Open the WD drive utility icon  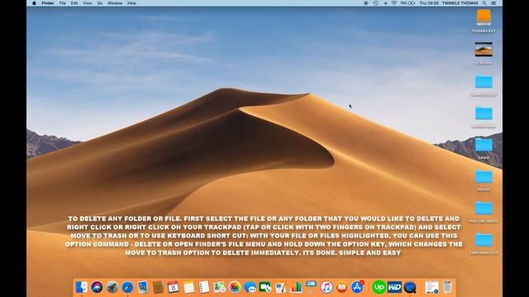pyautogui.click(x=394, y=287)
